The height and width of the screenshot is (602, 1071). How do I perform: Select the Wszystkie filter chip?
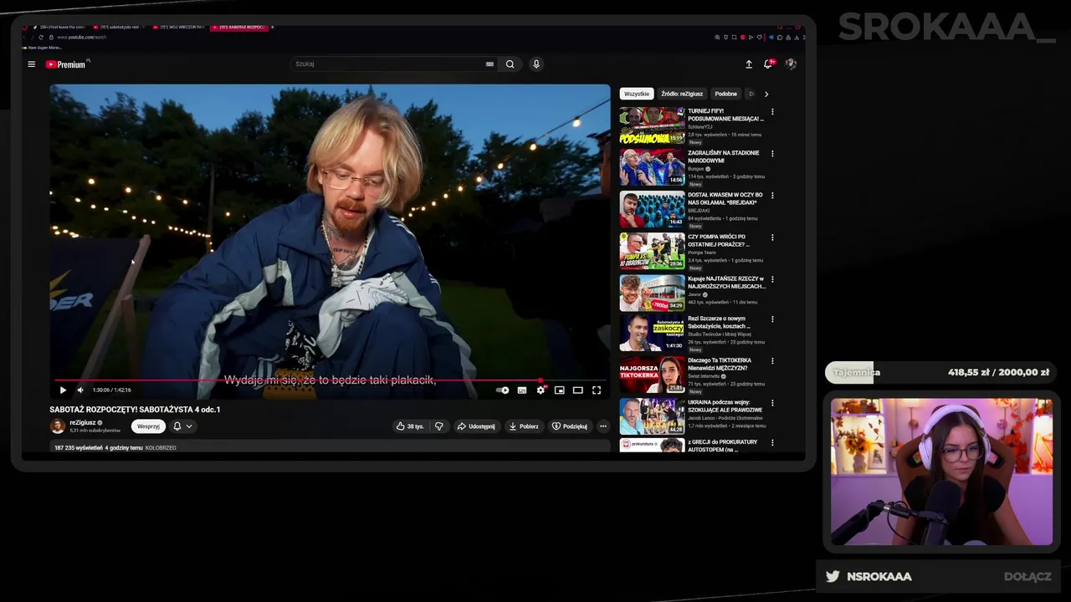tap(636, 94)
